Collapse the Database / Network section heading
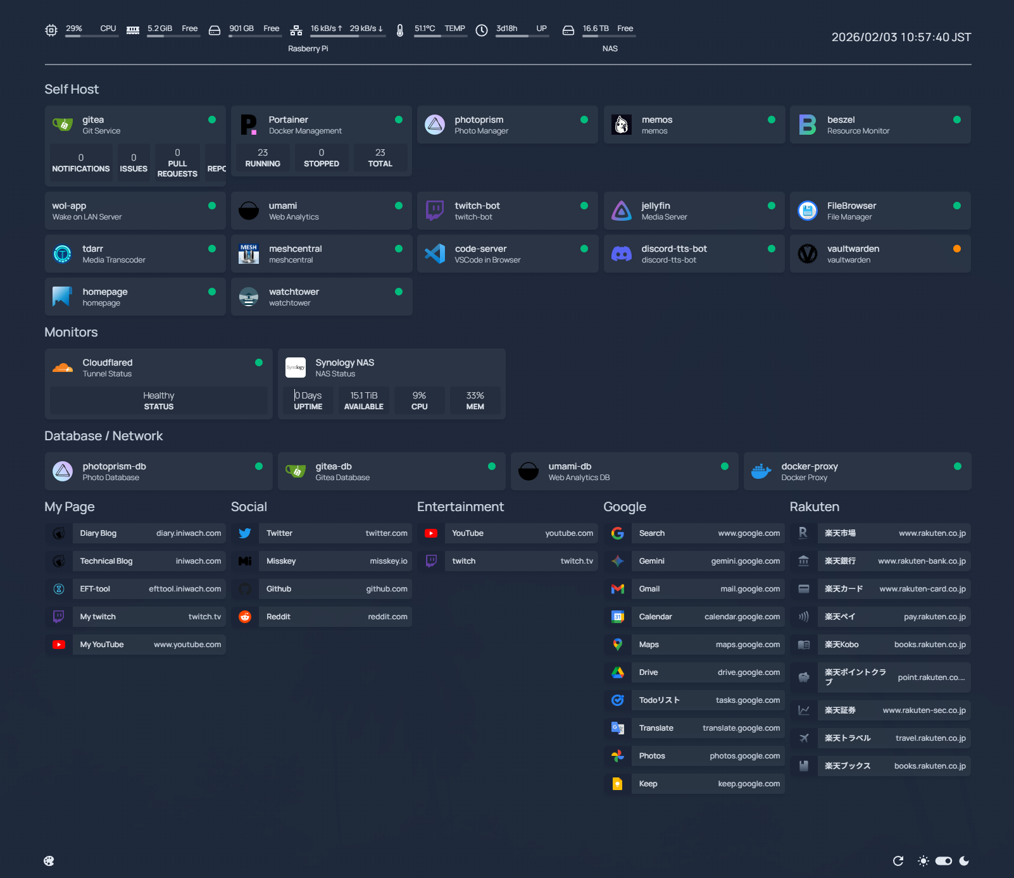The image size is (1014, 878). click(x=103, y=436)
